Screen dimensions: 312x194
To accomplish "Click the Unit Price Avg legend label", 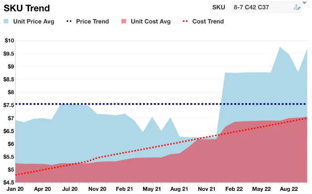I will 34,21.
